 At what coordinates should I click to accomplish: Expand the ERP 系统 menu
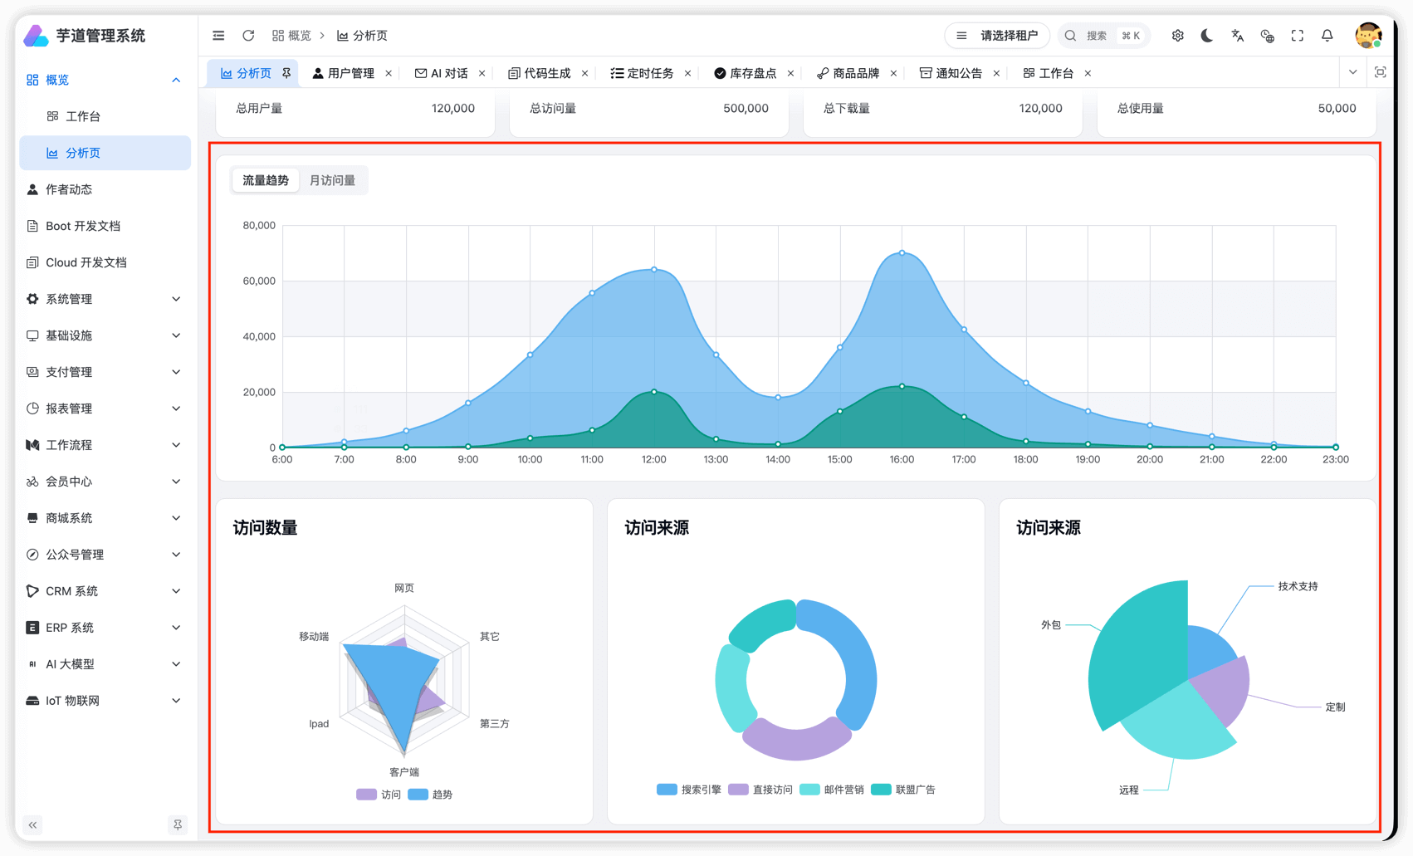click(x=104, y=628)
